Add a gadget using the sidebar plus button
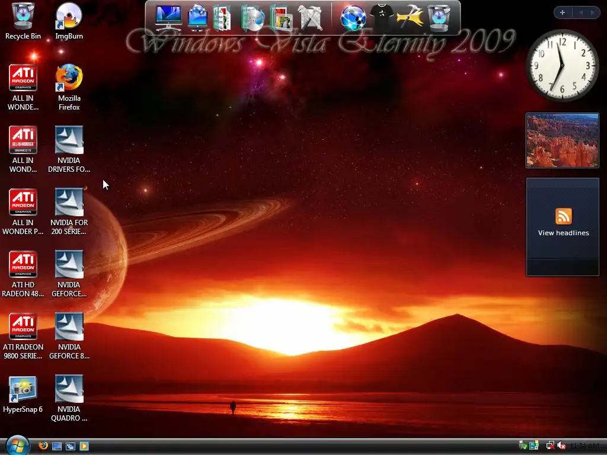This screenshot has height=455, width=607. pos(563,12)
